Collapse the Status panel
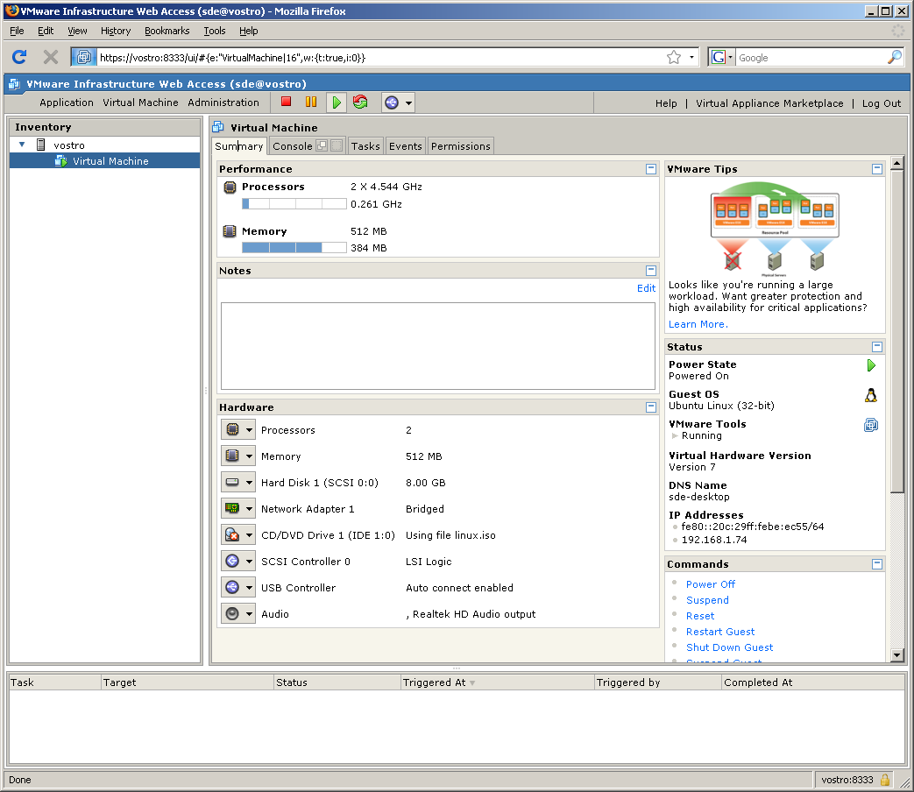 876,347
